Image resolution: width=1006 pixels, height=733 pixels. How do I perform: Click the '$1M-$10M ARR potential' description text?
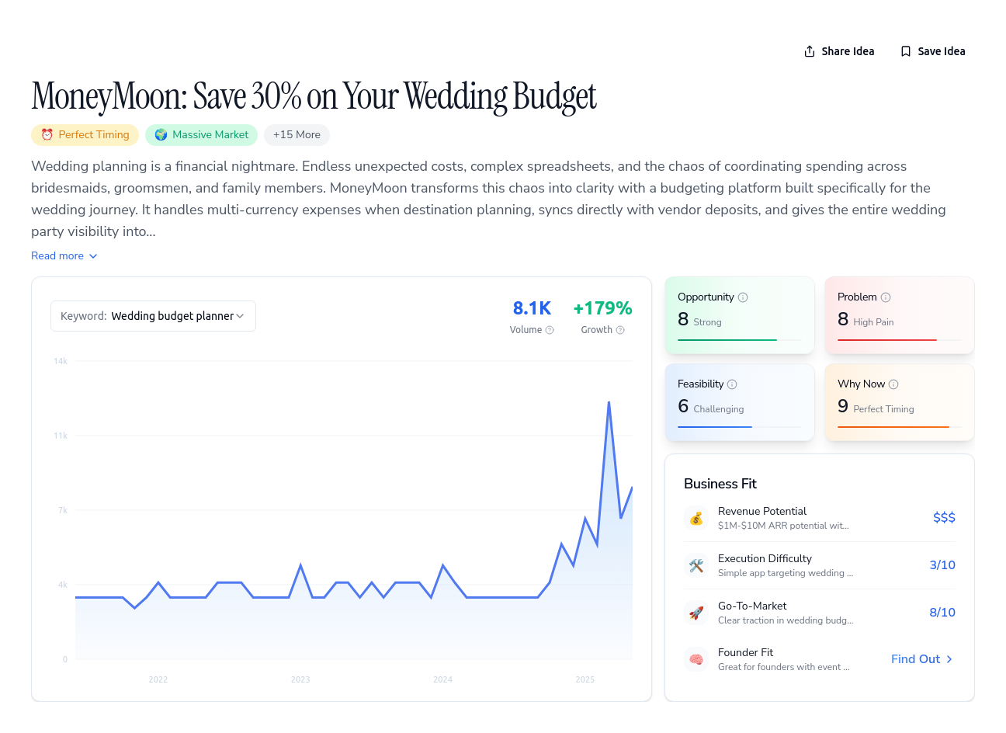(783, 526)
